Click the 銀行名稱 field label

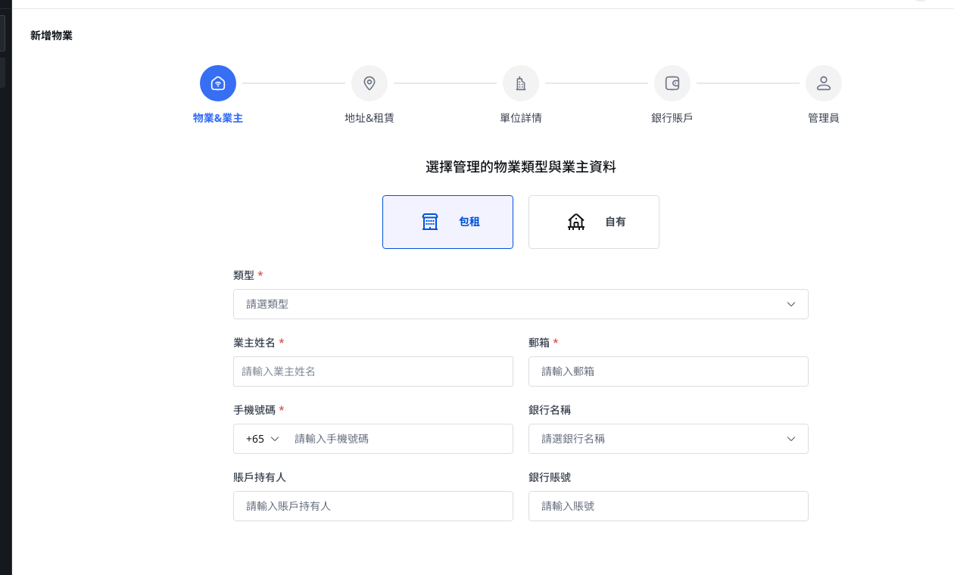click(550, 410)
